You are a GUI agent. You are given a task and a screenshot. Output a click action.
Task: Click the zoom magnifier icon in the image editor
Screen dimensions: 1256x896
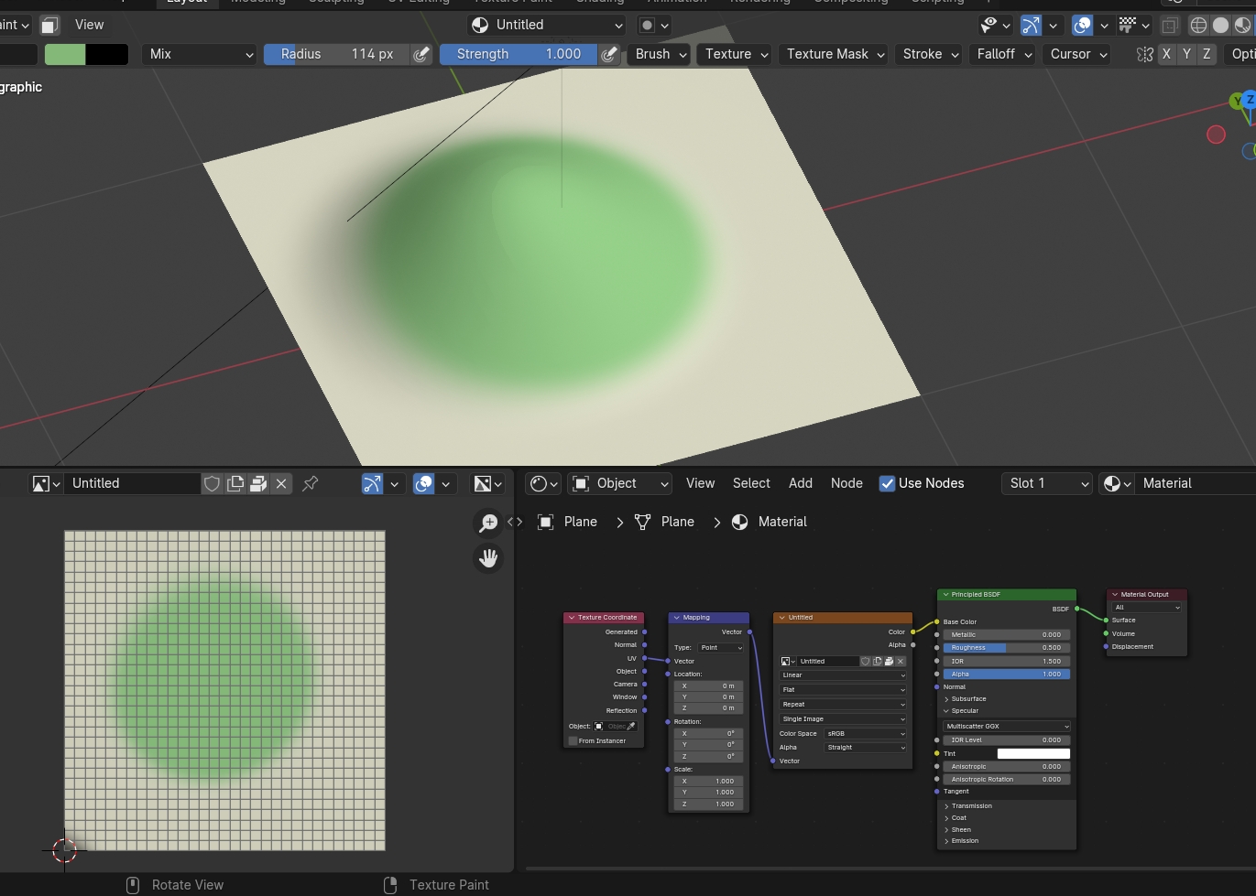pos(488,523)
